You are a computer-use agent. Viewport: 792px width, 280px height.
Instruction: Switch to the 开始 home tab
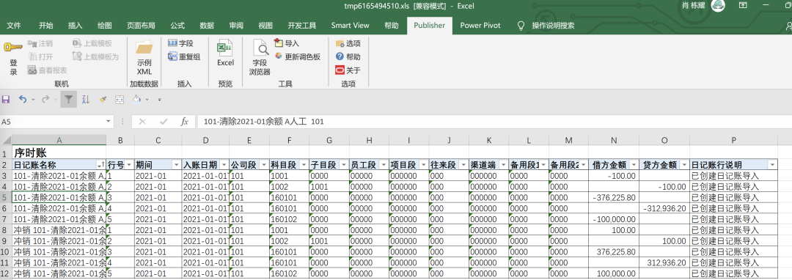[46, 25]
